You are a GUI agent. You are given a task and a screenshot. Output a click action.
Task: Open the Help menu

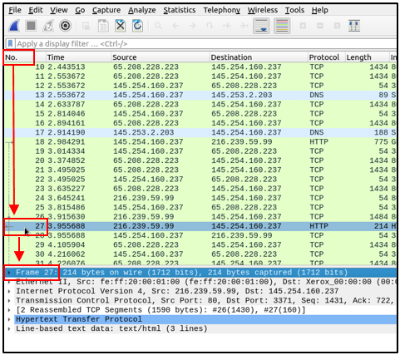pyautogui.click(x=320, y=10)
